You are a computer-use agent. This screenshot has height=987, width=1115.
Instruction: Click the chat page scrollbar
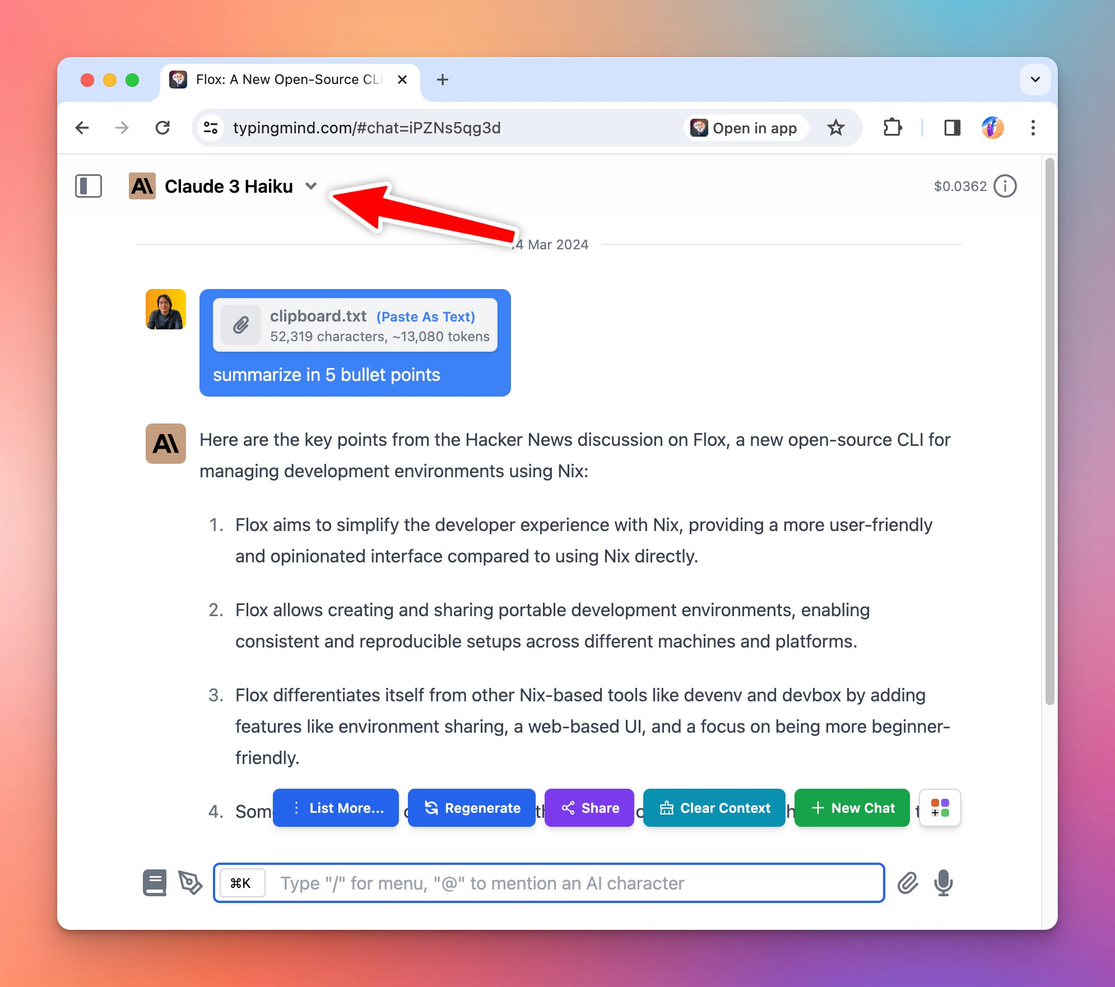[x=1049, y=431]
